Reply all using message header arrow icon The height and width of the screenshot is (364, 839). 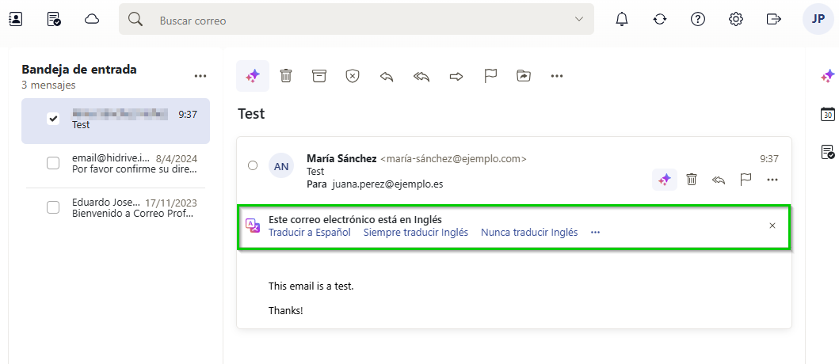coord(719,180)
